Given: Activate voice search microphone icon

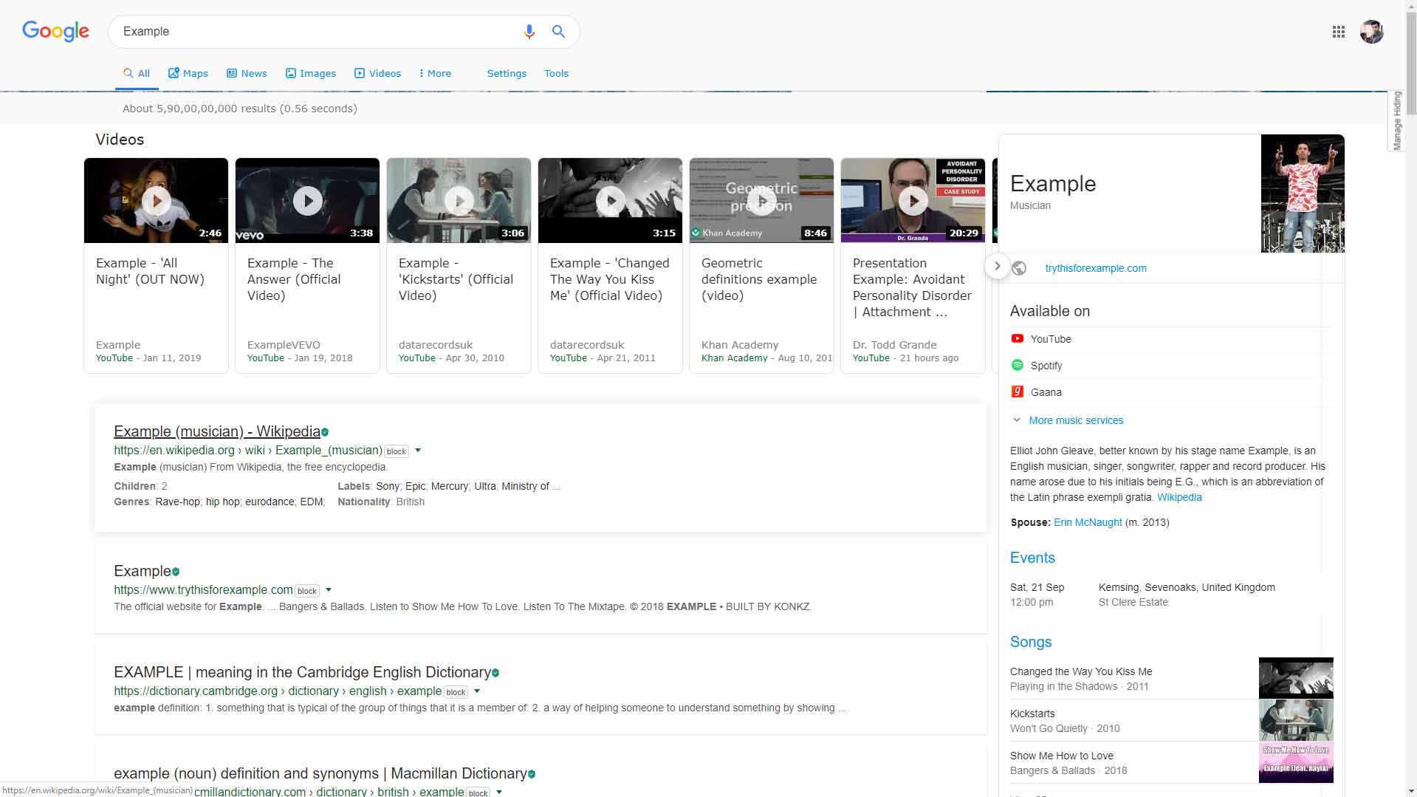Looking at the screenshot, I should pos(529,31).
